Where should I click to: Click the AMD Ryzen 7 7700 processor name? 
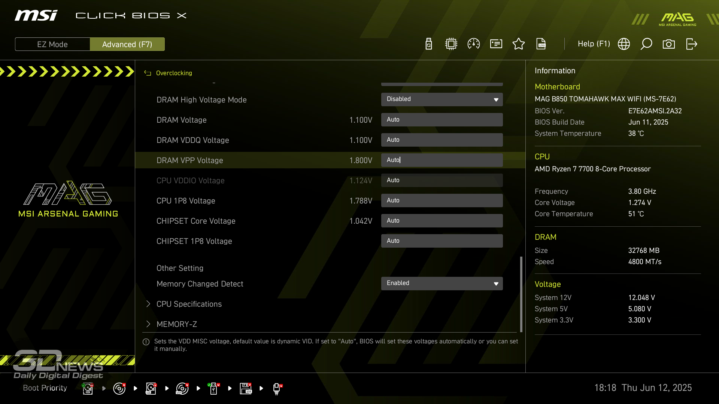592,169
